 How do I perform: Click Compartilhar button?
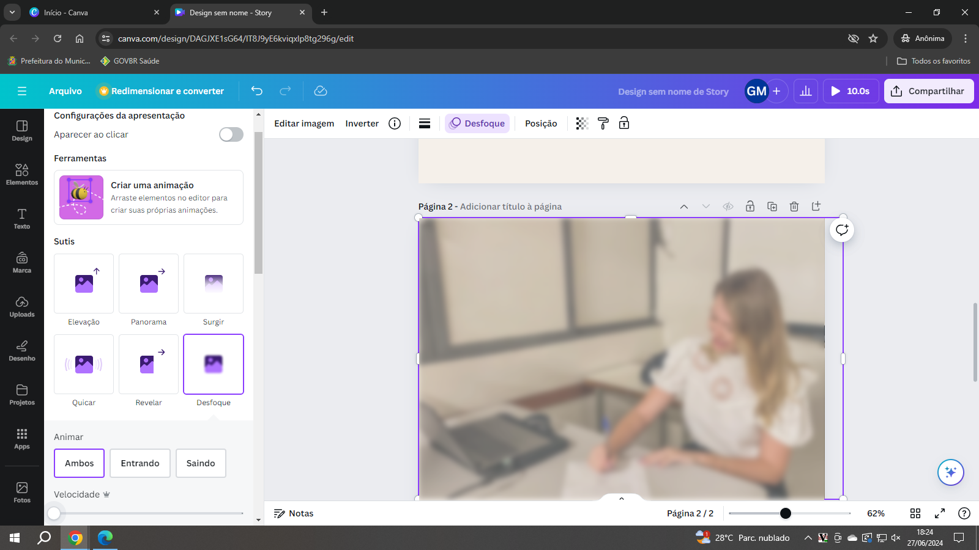coord(929,91)
